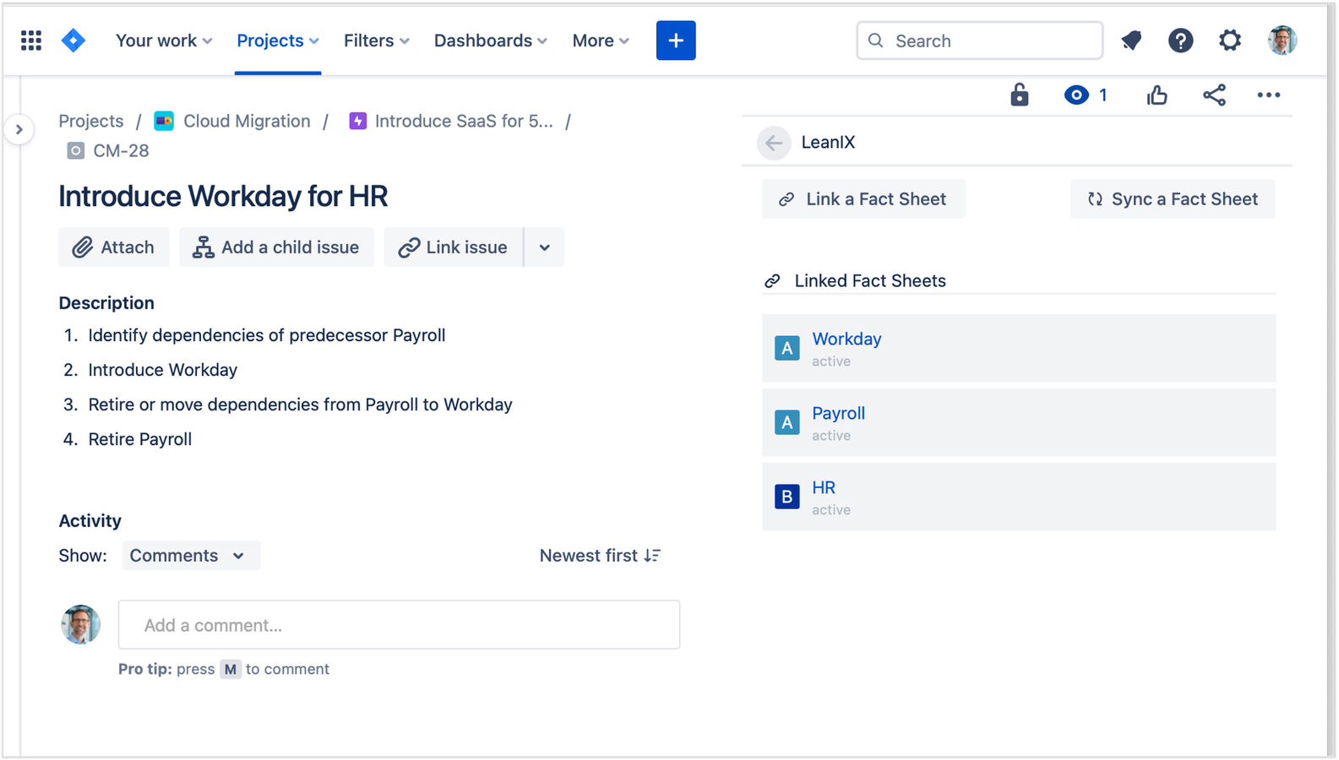
Task: Click the Link issue button
Action: (454, 247)
